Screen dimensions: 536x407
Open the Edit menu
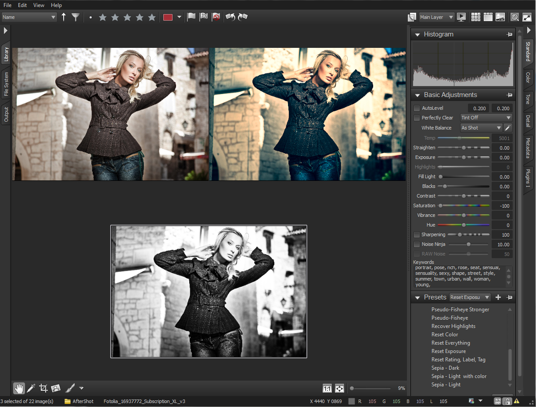22,5
